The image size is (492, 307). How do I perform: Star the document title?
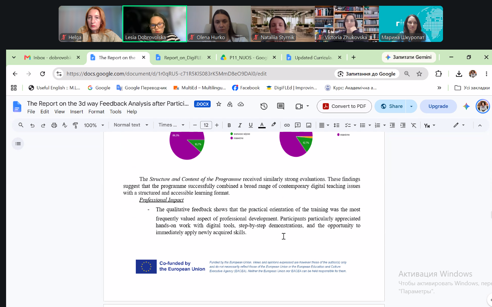point(219,104)
